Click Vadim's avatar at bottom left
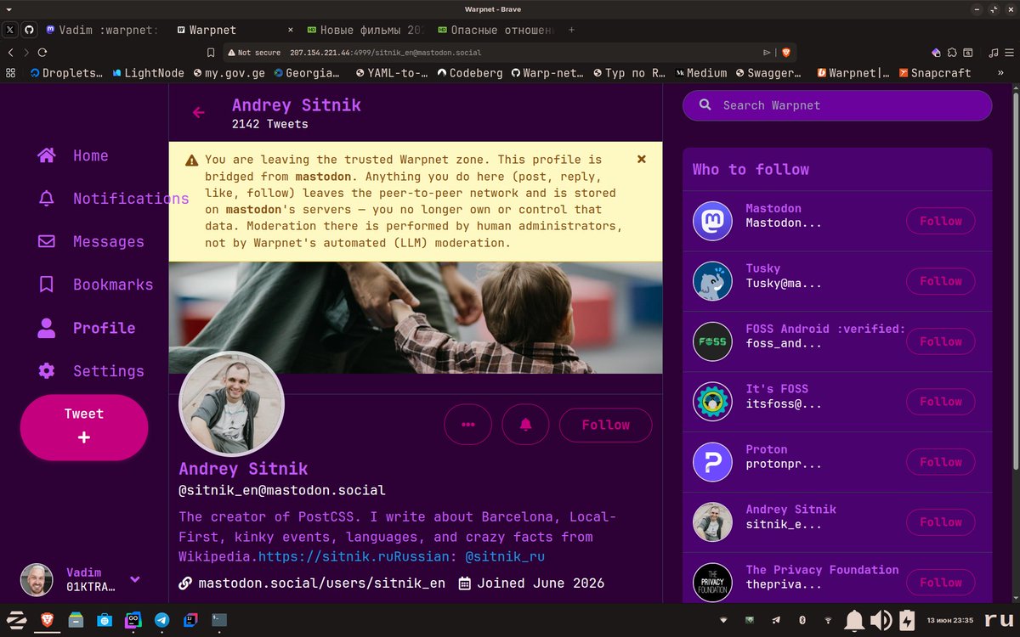Viewport: 1020px width, 637px height. click(37, 579)
